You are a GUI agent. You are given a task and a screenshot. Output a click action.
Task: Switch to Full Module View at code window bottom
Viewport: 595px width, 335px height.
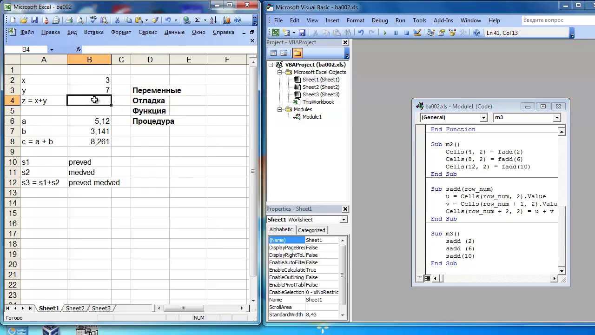point(427,278)
